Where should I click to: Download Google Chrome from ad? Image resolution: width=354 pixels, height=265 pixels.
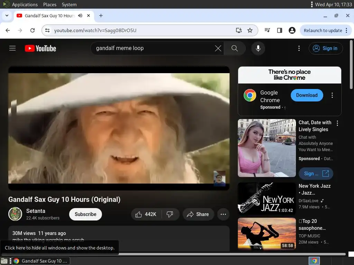point(307,95)
